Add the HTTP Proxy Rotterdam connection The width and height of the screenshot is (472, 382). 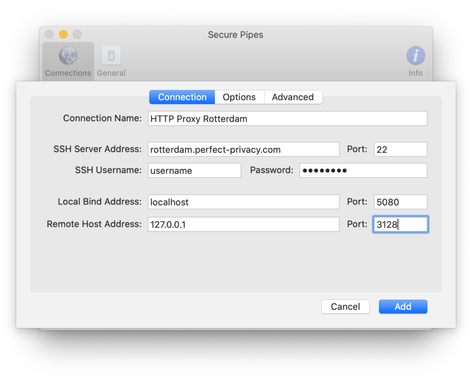tap(403, 307)
